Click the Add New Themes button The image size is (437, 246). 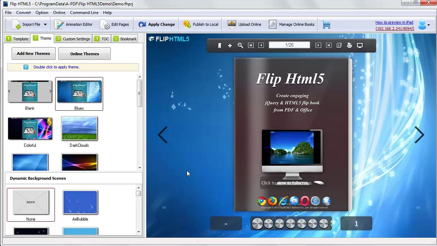coord(33,54)
